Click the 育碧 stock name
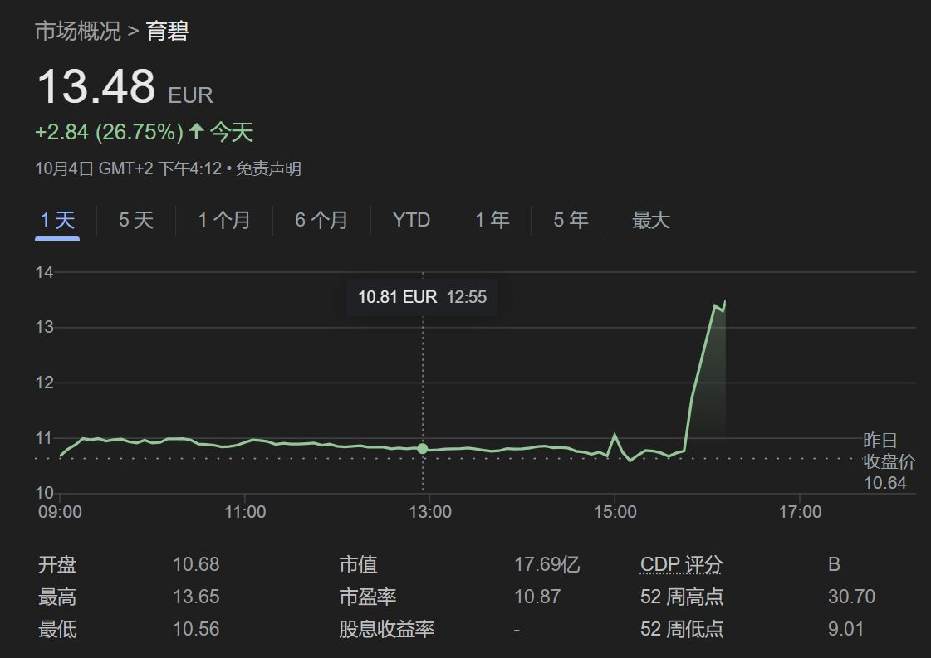The height and width of the screenshot is (658, 931). [168, 31]
